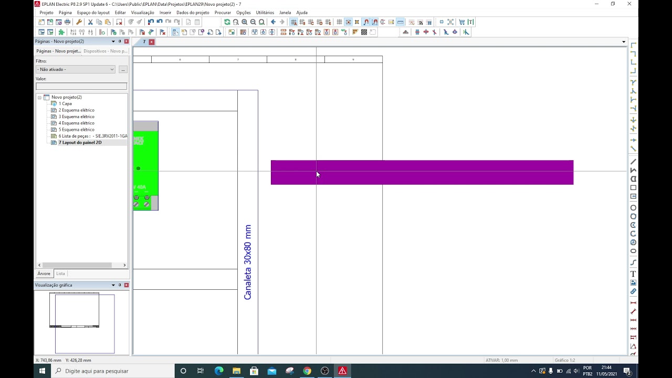Select the Insert image tool
672x378 pixels.
pyautogui.click(x=633, y=282)
